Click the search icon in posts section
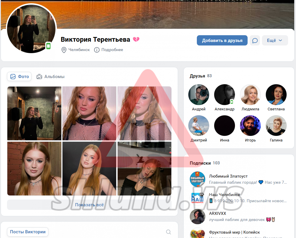Viewport: 296px width, 238px height. [x=168, y=232]
